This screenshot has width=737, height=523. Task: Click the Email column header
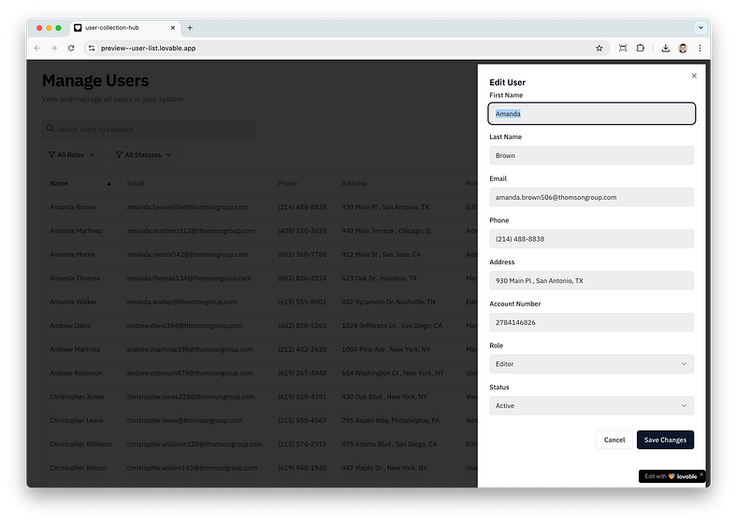tap(136, 184)
